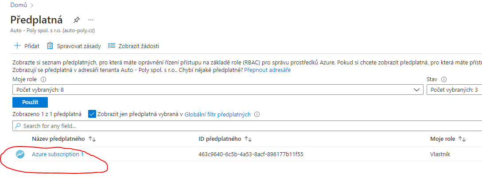The image size is (482, 184).
Task: Click the pin icon next to Předplatná
Action: point(77,20)
